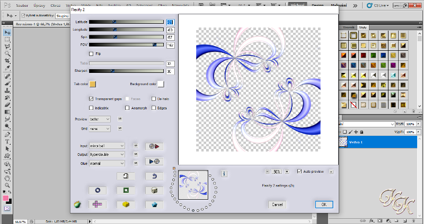The width and height of the screenshot is (424, 224).
Task: Click the OK button
Action: (324, 204)
